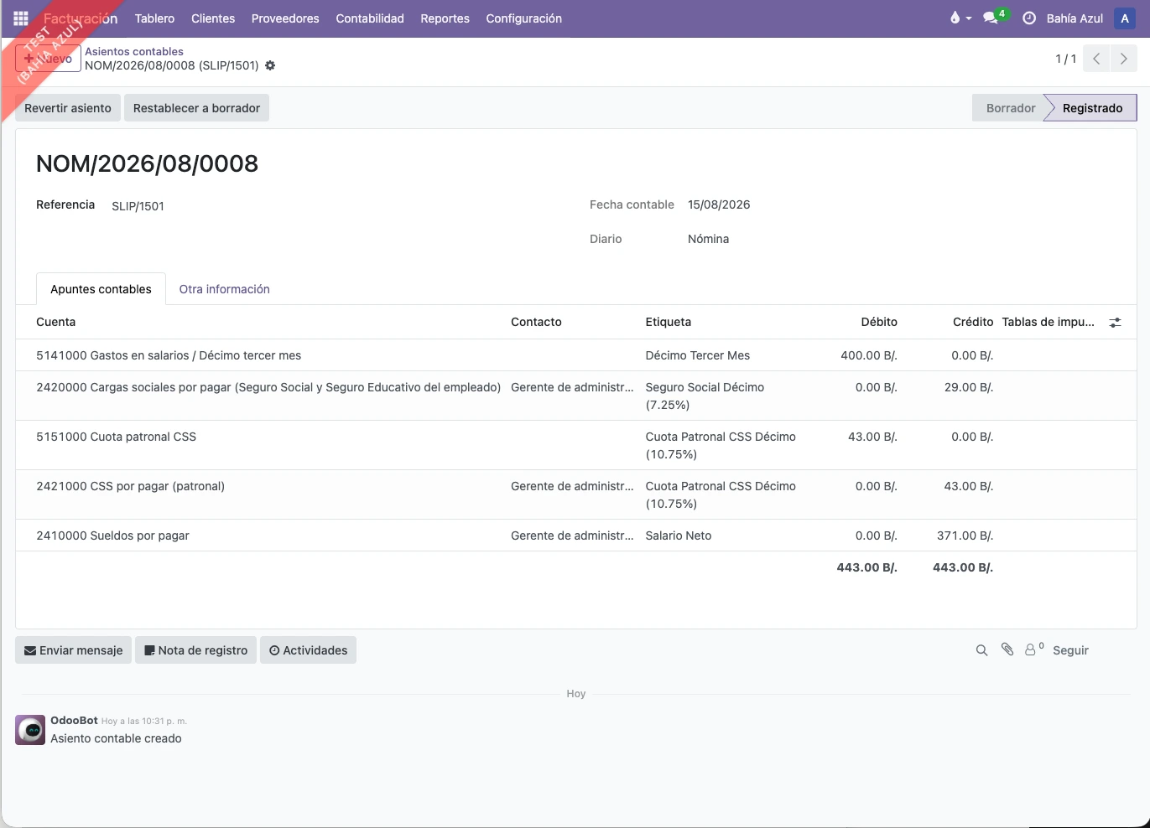Sort by the Débito column header

tap(879, 322)
